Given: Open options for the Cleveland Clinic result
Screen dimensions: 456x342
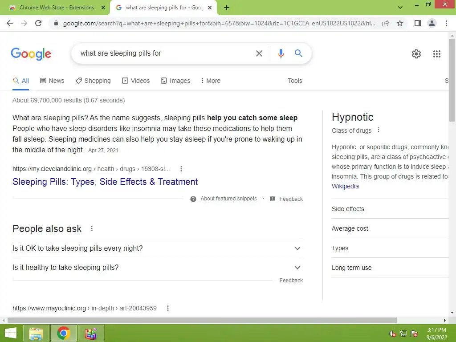Looking at the screenshot, I should (181, 169).
